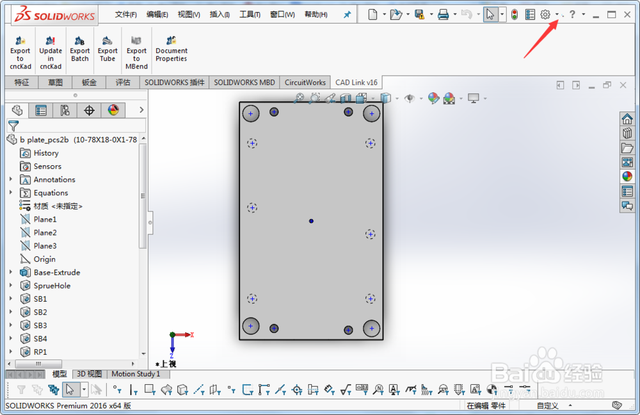The width and height of the screenshot is (640, 415).
Task: Open the 文件(F) menu
Action: [x=125, y=15]
